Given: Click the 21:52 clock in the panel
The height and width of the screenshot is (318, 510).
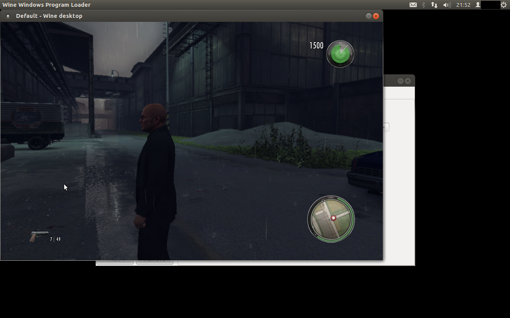Looking at the screenshot, I should [463, 5].
